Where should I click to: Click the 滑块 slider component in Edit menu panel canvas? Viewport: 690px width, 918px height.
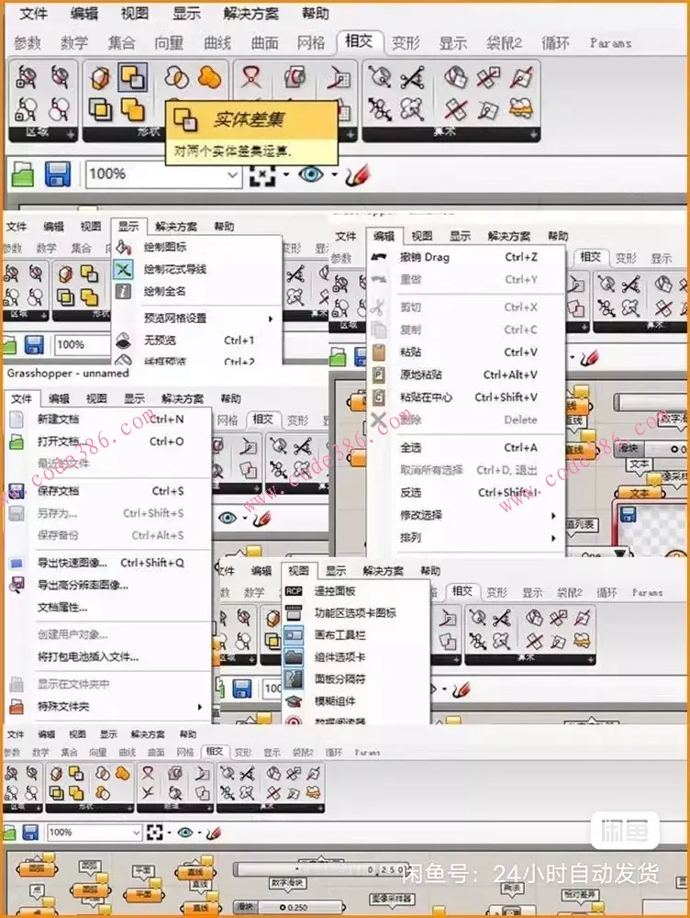tap(651, 449)
